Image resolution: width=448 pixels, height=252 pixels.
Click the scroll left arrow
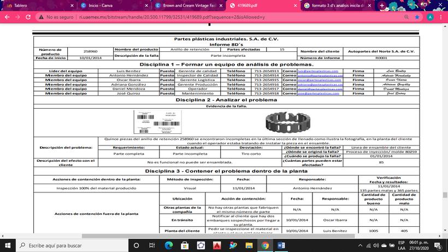pyautogui.click(x=3, y=236)
